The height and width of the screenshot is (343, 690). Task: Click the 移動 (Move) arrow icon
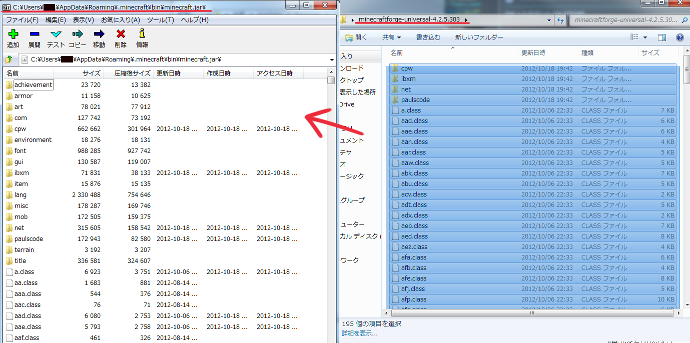(99, 34)
